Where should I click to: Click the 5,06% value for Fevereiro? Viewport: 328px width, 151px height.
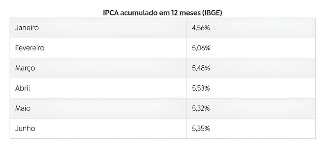click(x=201, y=48)
